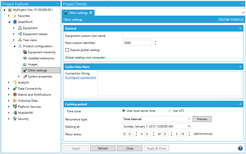Viewport: 246px width, 154px height.
Task: Select Tree views in Project Explorer
Action: coord(30,40)
